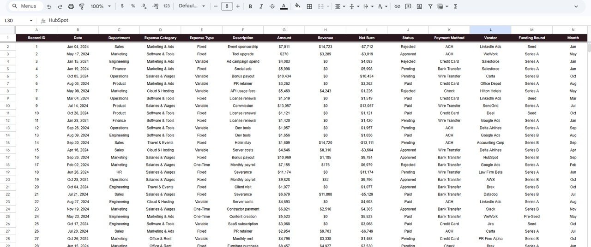Activate the paint format tool
The width and height of the screenshot is (591, 247).
click(82, 6)
